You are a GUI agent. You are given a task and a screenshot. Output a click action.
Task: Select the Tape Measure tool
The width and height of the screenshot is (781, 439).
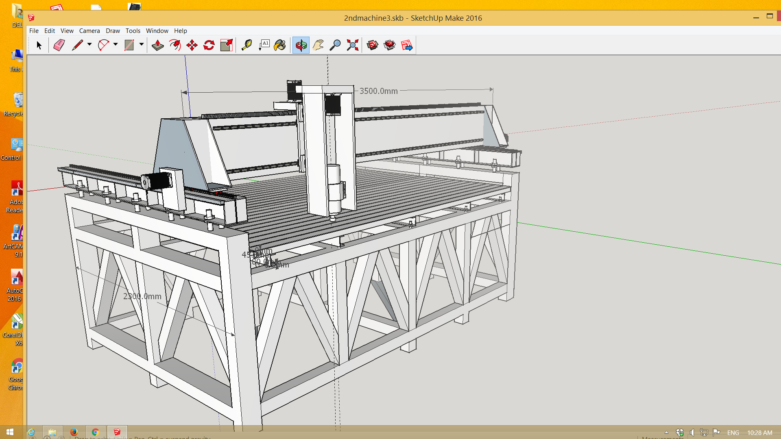pyautogui.click(x=247, y=45)
